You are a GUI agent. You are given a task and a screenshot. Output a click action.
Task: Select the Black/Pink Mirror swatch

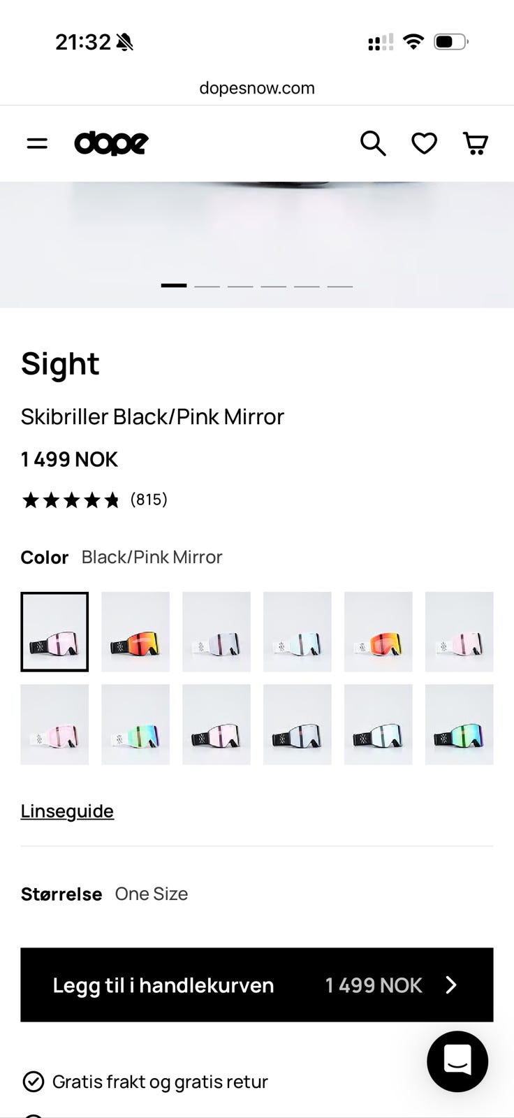(54, 632)
